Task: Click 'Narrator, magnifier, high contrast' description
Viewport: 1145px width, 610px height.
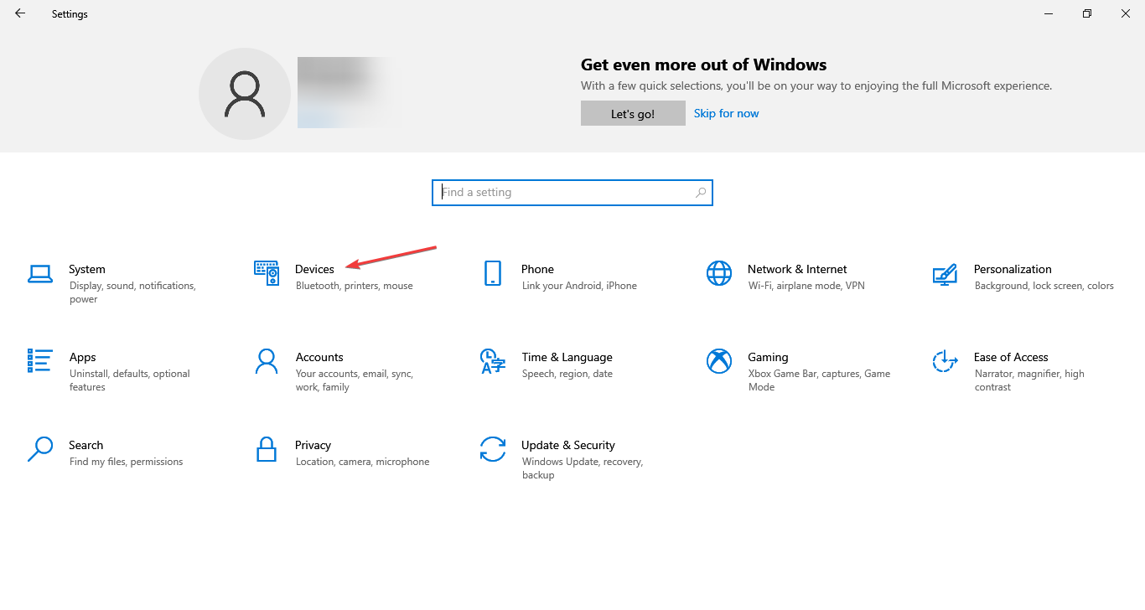Action: 1029,380
